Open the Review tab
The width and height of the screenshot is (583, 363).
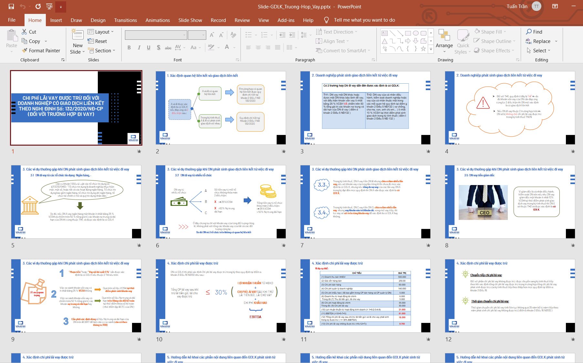click(x=242, y=20)
